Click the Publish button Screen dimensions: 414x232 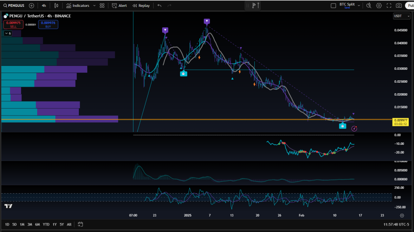coord(410,6)
